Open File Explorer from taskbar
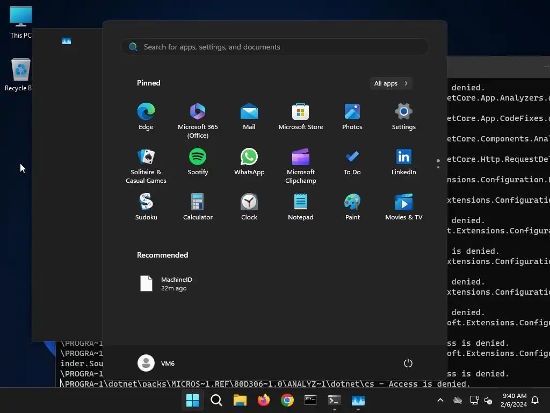 click(240, 400)
